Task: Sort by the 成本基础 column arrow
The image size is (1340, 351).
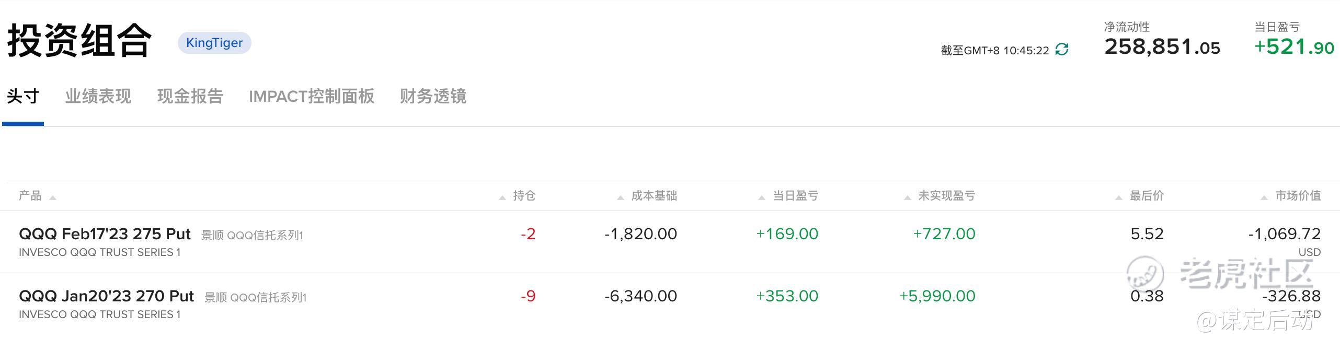Action: pyautogui.click(x=621, y=197)
